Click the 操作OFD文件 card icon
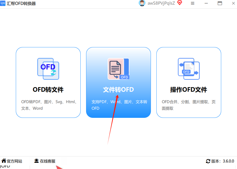The width and height of the screenshot is (237, 169). click(x=189, y=69)
